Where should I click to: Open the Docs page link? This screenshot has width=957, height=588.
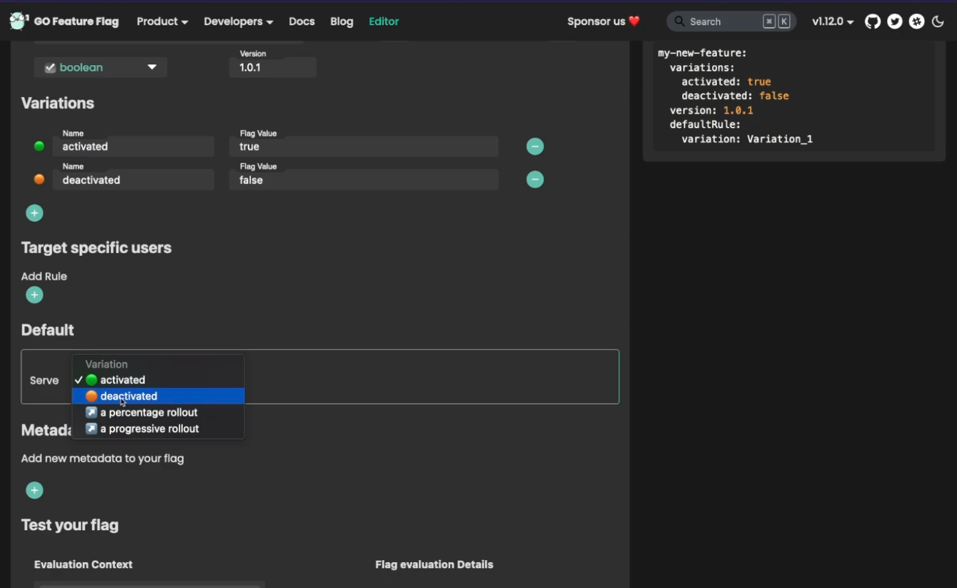[301, 22]
